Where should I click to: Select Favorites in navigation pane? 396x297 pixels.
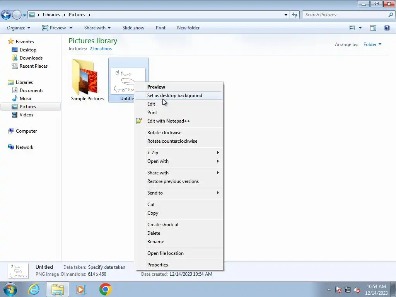[x=25, y=42]
